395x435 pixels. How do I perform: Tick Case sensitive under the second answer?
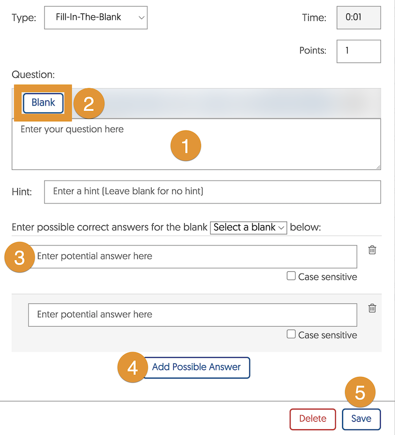(291, 335)
